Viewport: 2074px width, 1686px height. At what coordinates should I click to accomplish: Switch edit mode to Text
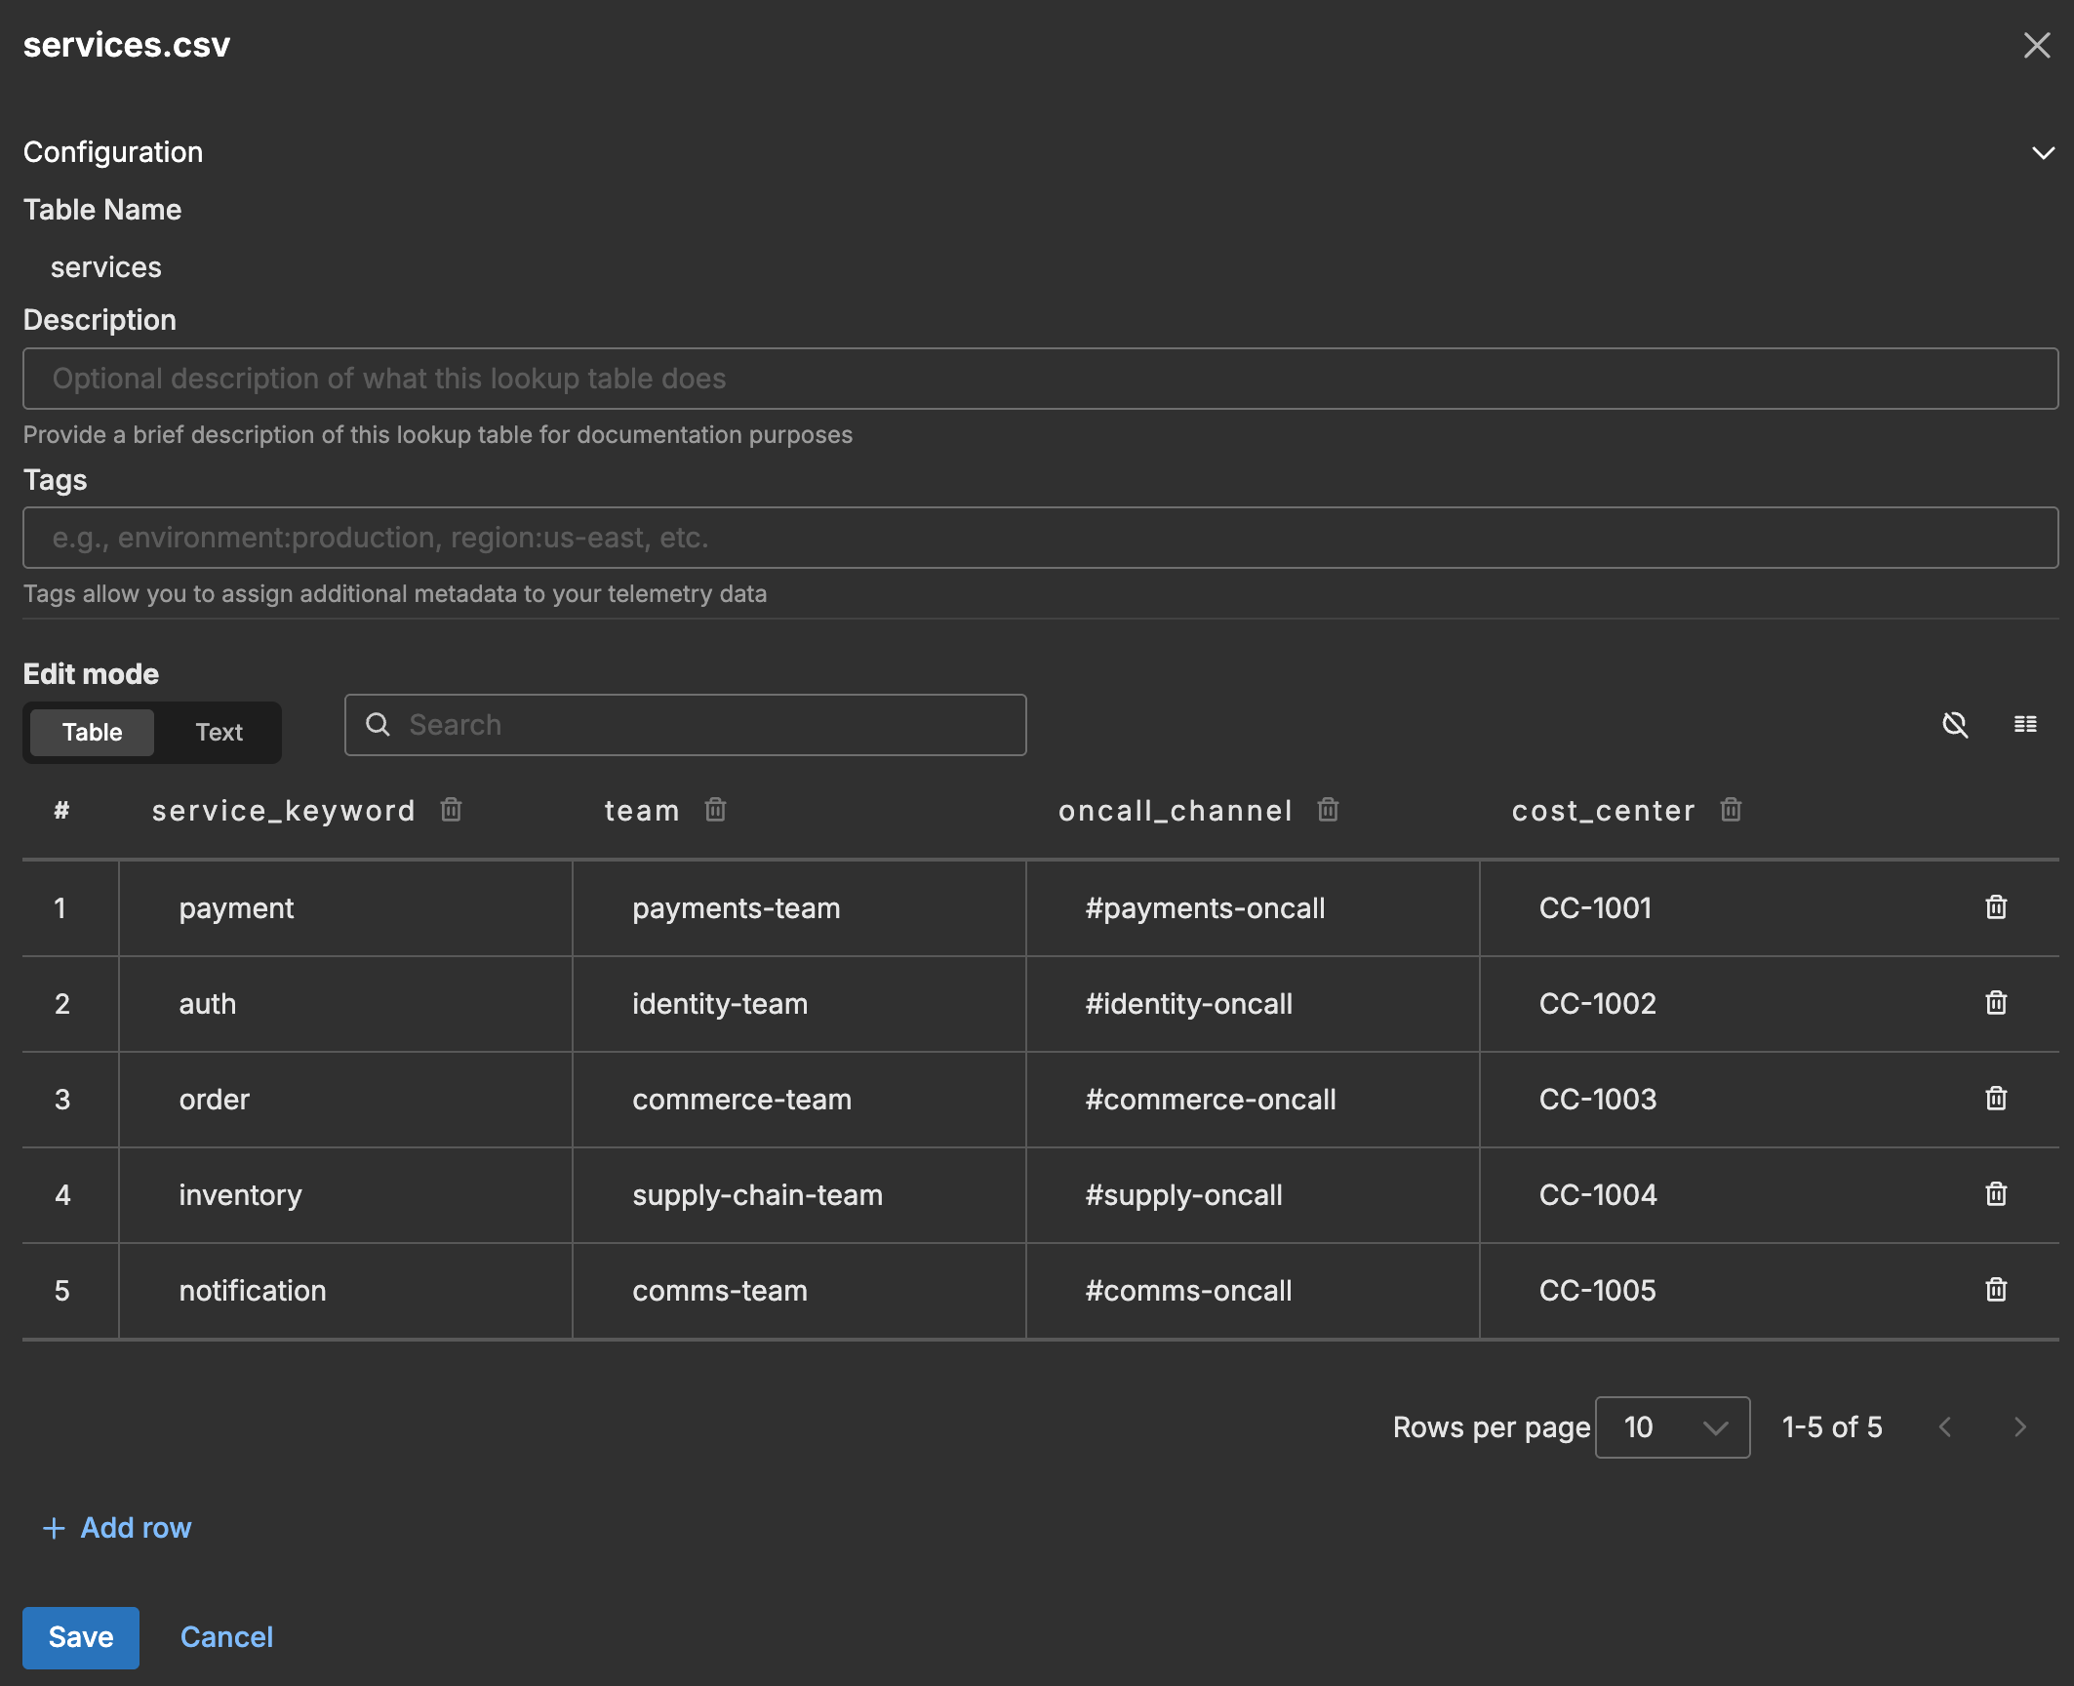pos(219,732)
